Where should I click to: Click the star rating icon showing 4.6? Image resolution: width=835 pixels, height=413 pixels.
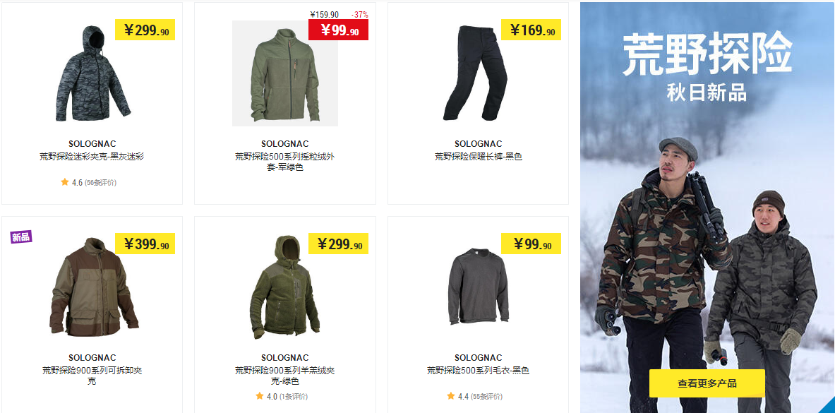coord(65,182)
